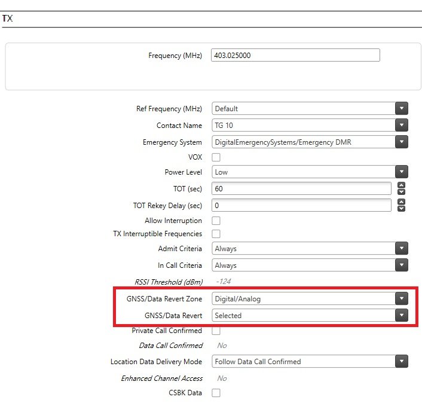Click the 'DigitalEmergencySystems/Emergency DMR' text

pos(283,142)
